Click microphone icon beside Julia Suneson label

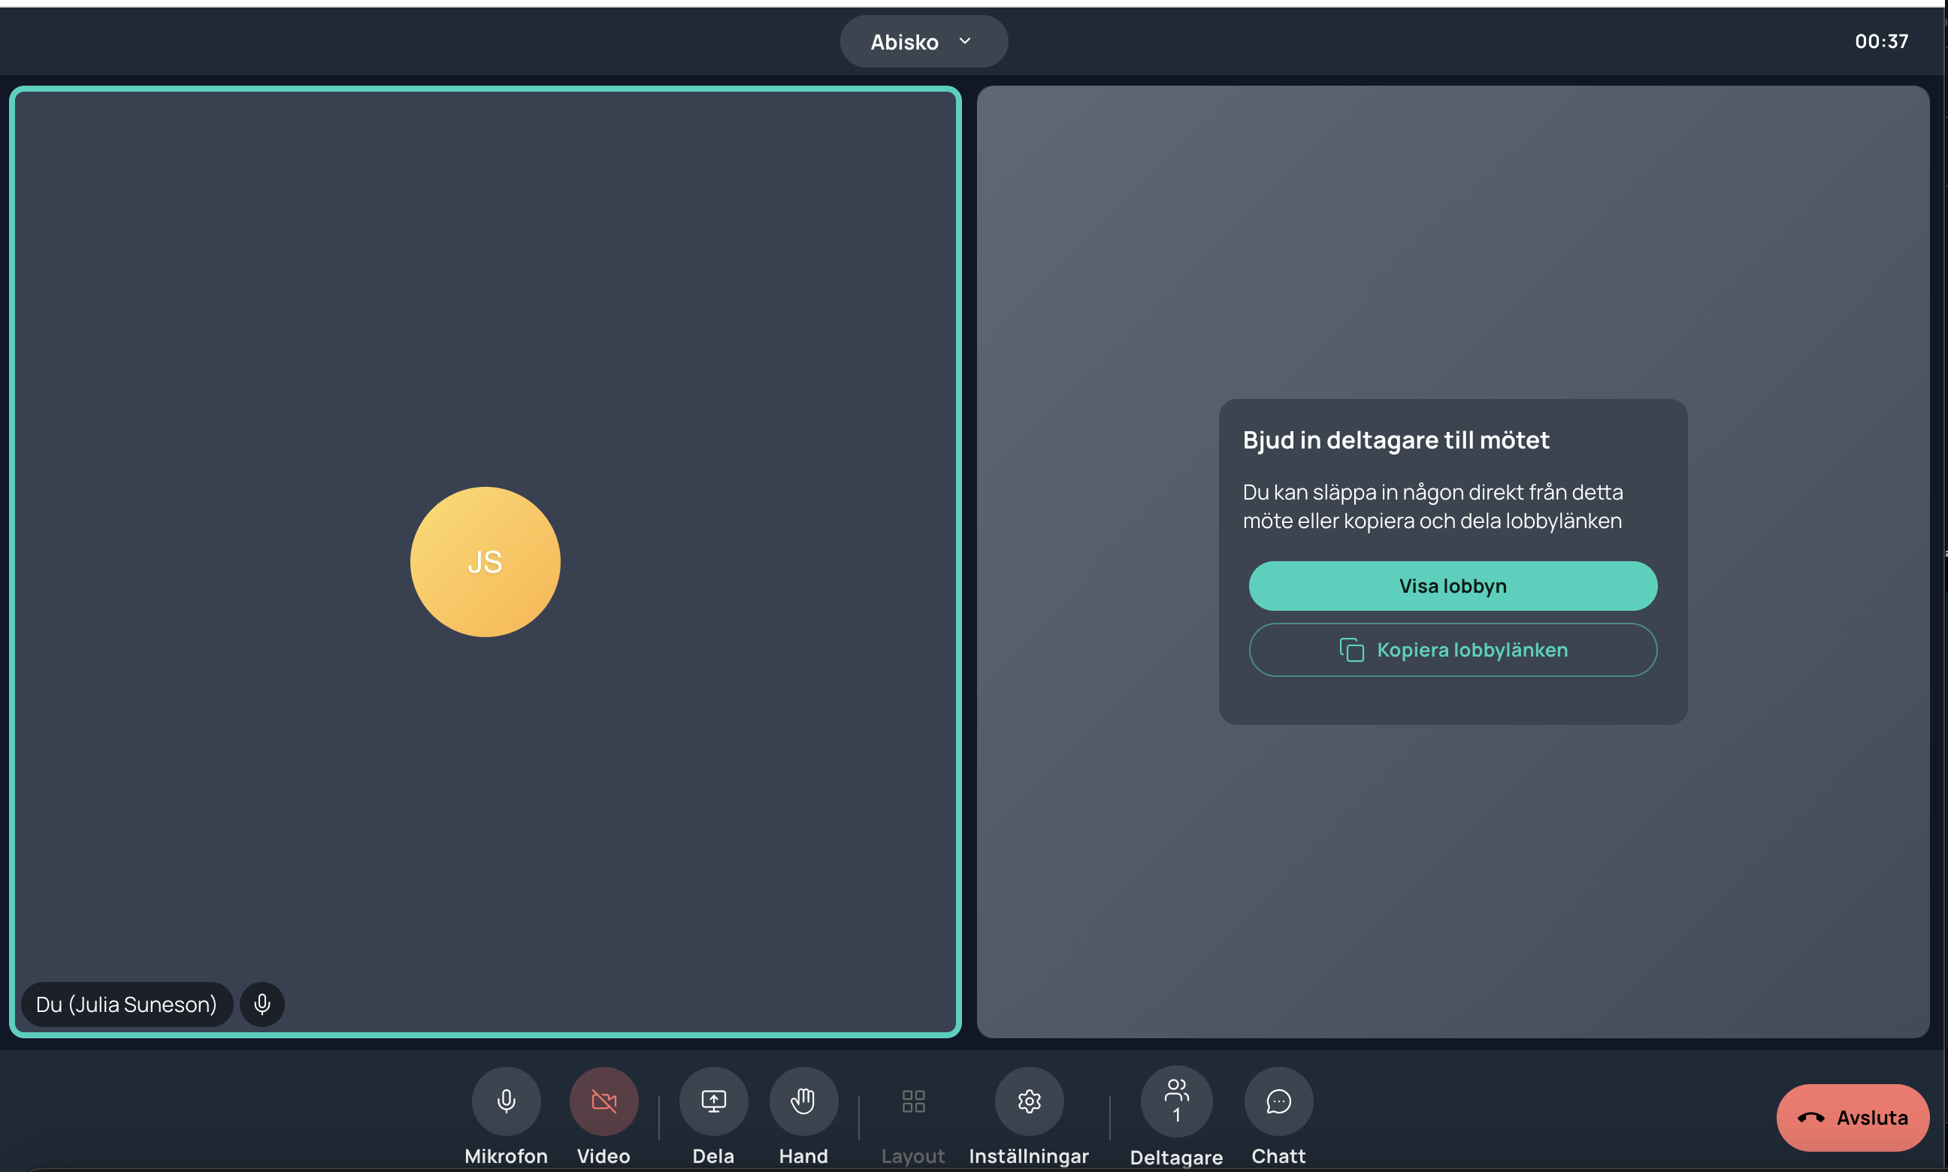[262, 1004]
